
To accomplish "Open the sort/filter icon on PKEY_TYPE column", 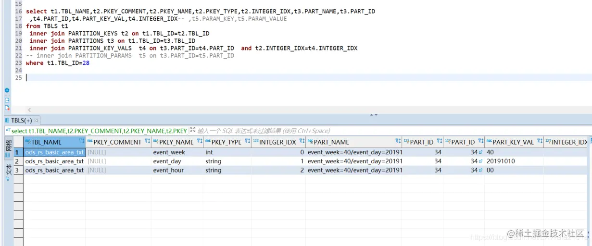I will pos(247,142).
